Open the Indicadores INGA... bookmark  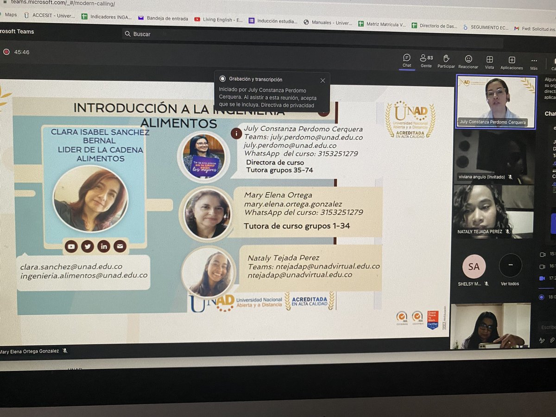106,17
